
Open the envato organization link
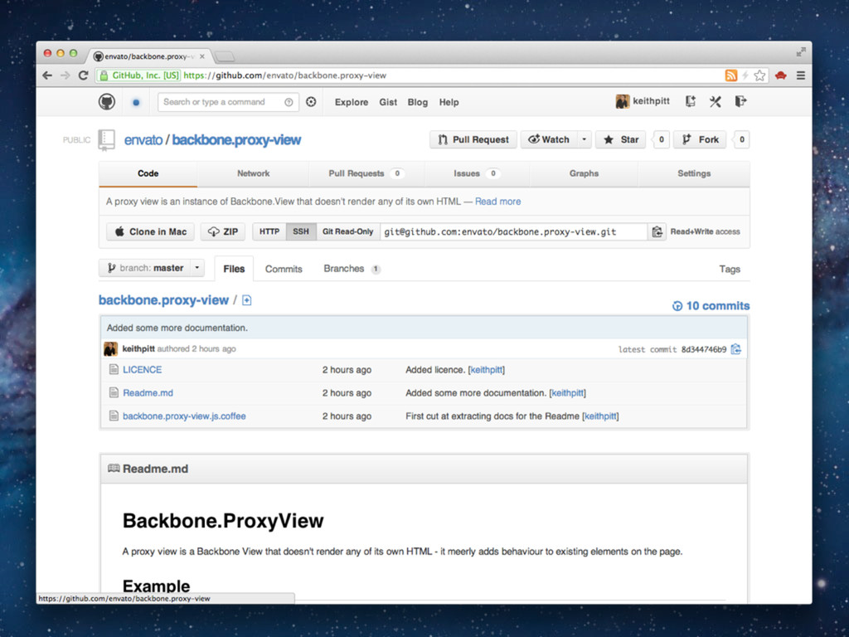pos(143,139)
